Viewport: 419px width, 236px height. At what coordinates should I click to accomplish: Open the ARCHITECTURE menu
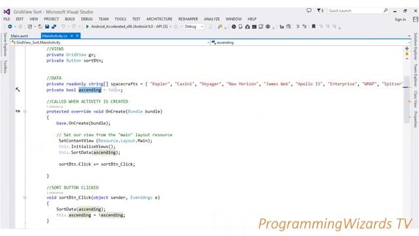(x=159, y=19)
